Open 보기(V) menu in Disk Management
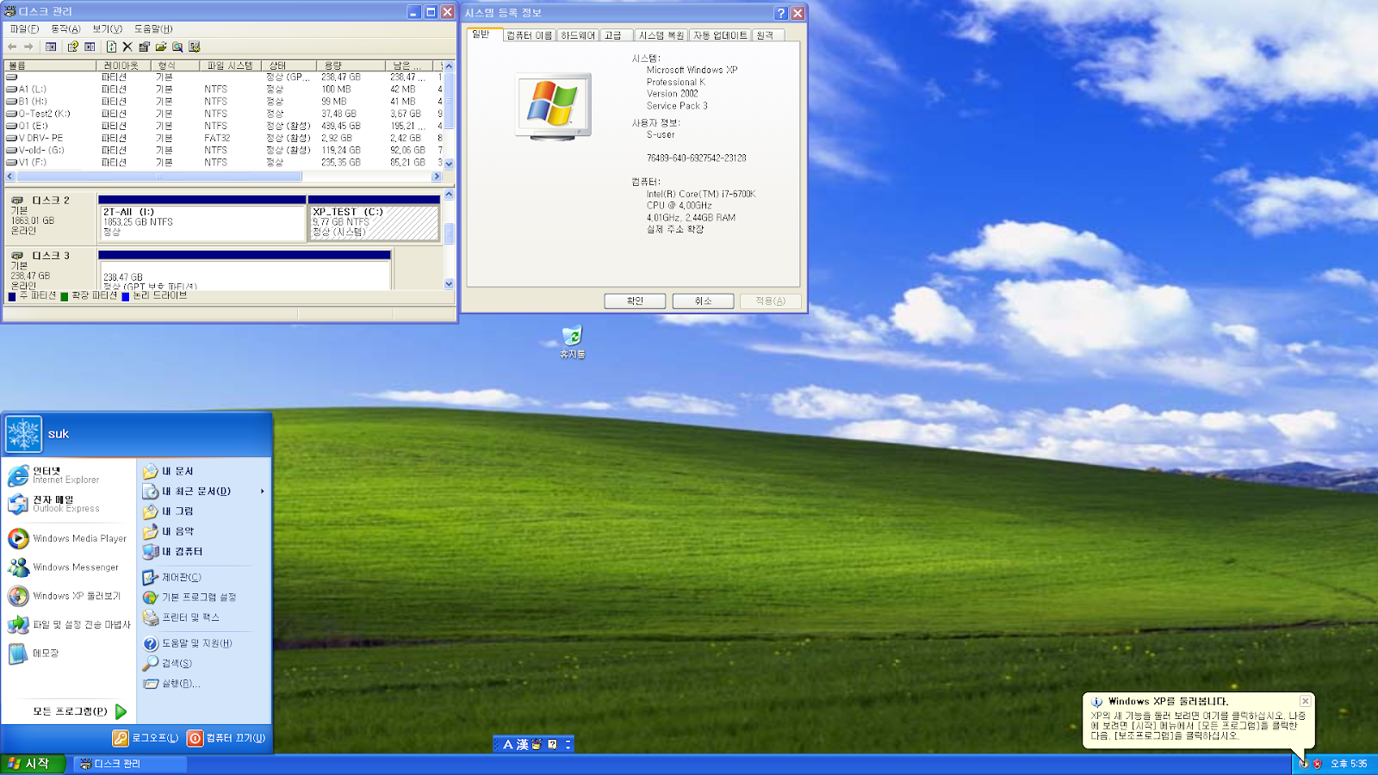 coord(108,28)
